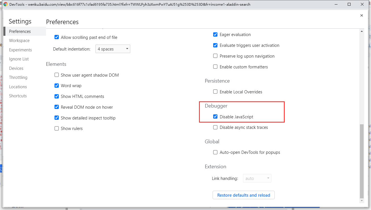This screenshot has width=371, height=210.
Task: Click the Settings sidebar title
Action: coord(20,21)
